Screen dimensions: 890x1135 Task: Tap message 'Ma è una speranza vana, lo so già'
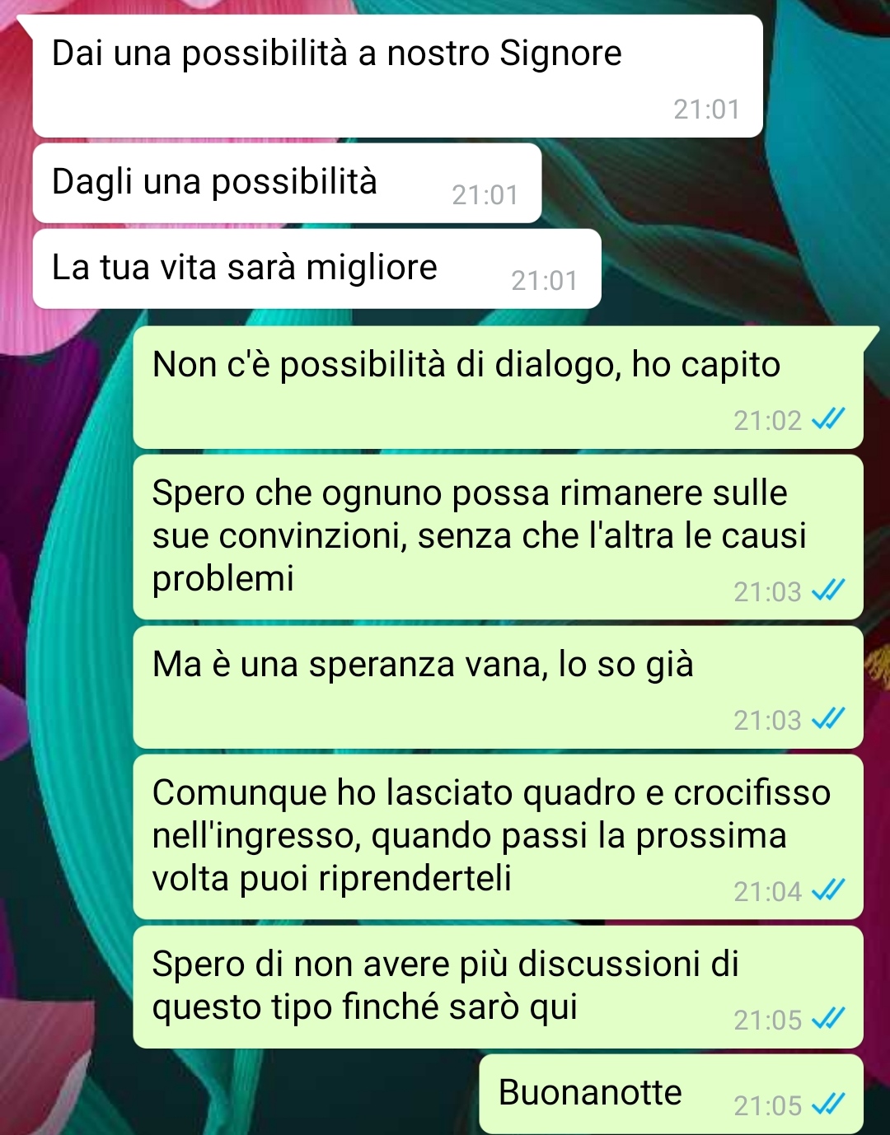(498, 687)
